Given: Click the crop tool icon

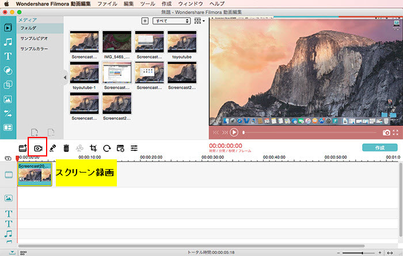Looking at the screenshot, I should 93,148.
